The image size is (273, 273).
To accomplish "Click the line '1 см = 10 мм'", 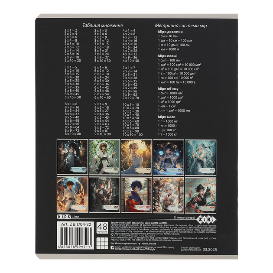I will point(168,36).
